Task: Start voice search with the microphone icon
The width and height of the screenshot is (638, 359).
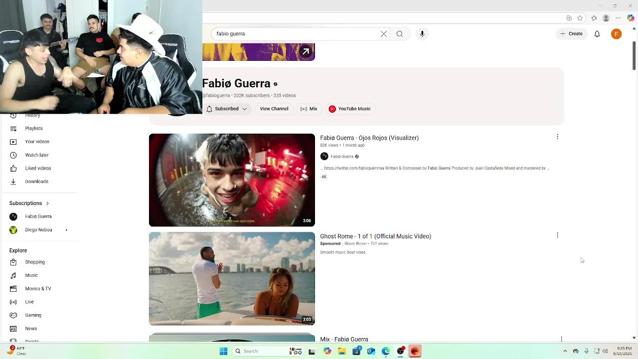Action: [x=422, y=34]
